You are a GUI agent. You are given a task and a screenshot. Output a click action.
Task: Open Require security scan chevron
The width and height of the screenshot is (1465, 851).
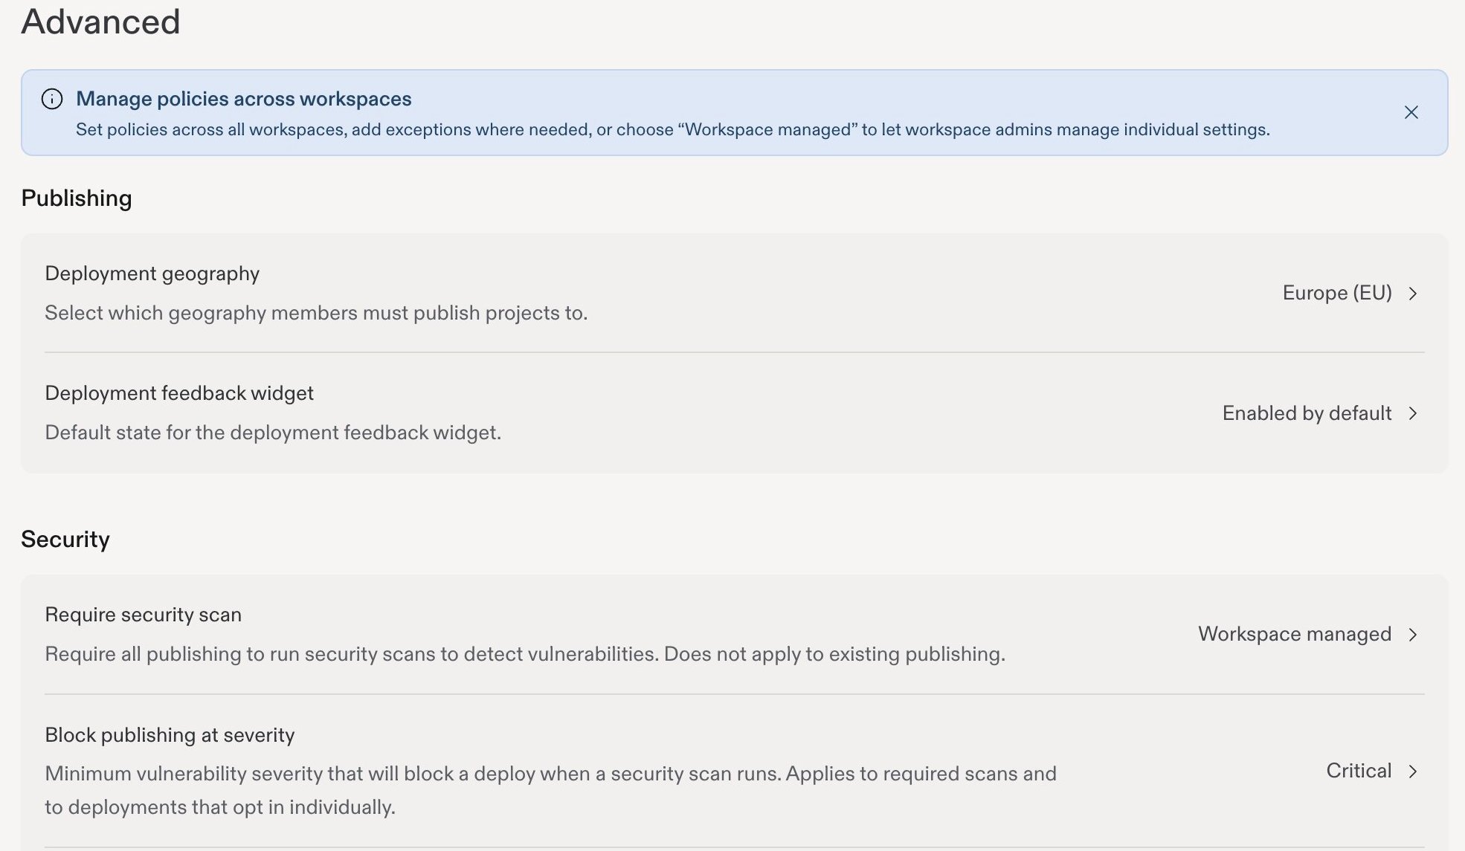(1413, 635)
